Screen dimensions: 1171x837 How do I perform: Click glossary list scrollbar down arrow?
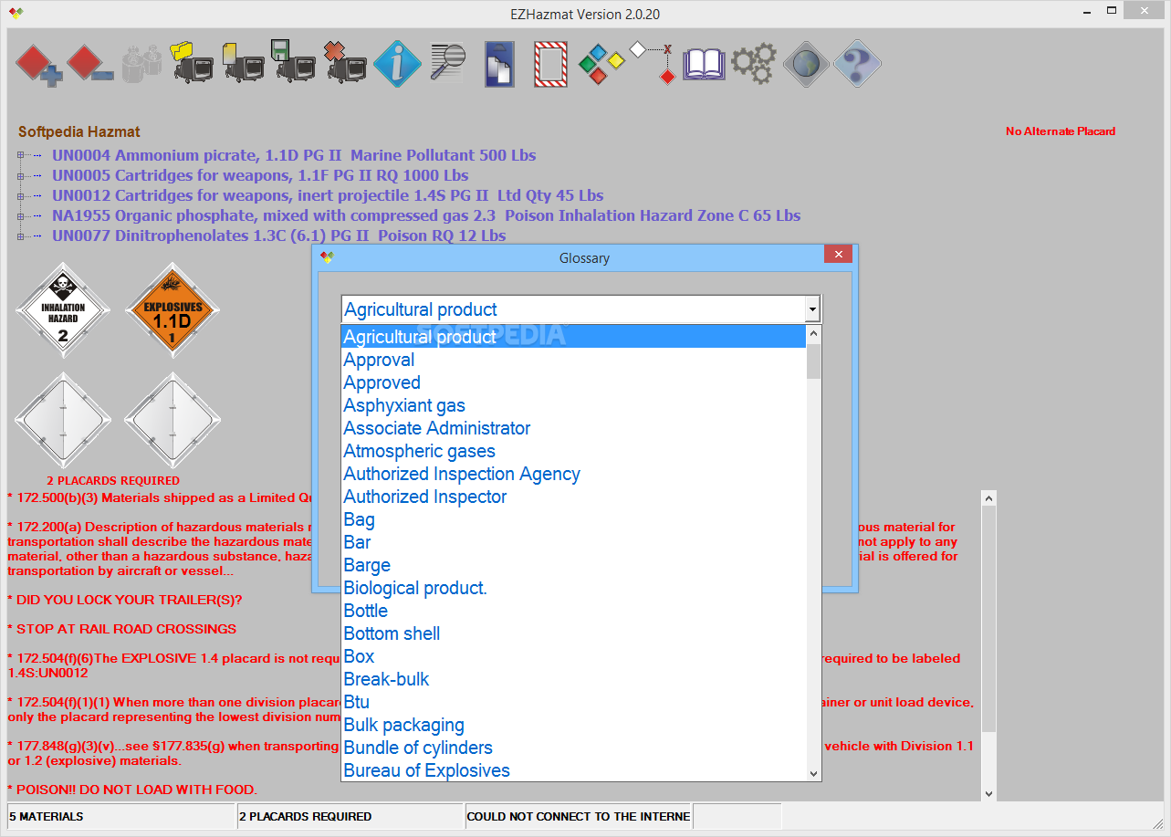[x=814, y=773]
